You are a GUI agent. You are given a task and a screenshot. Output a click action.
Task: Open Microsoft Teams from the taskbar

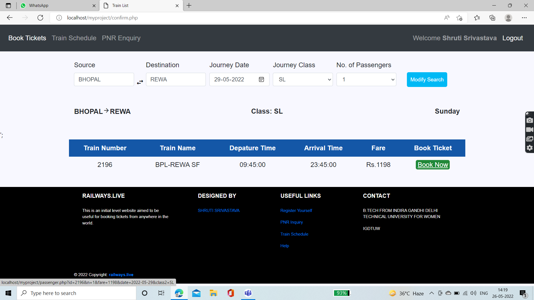click(248, 293)
